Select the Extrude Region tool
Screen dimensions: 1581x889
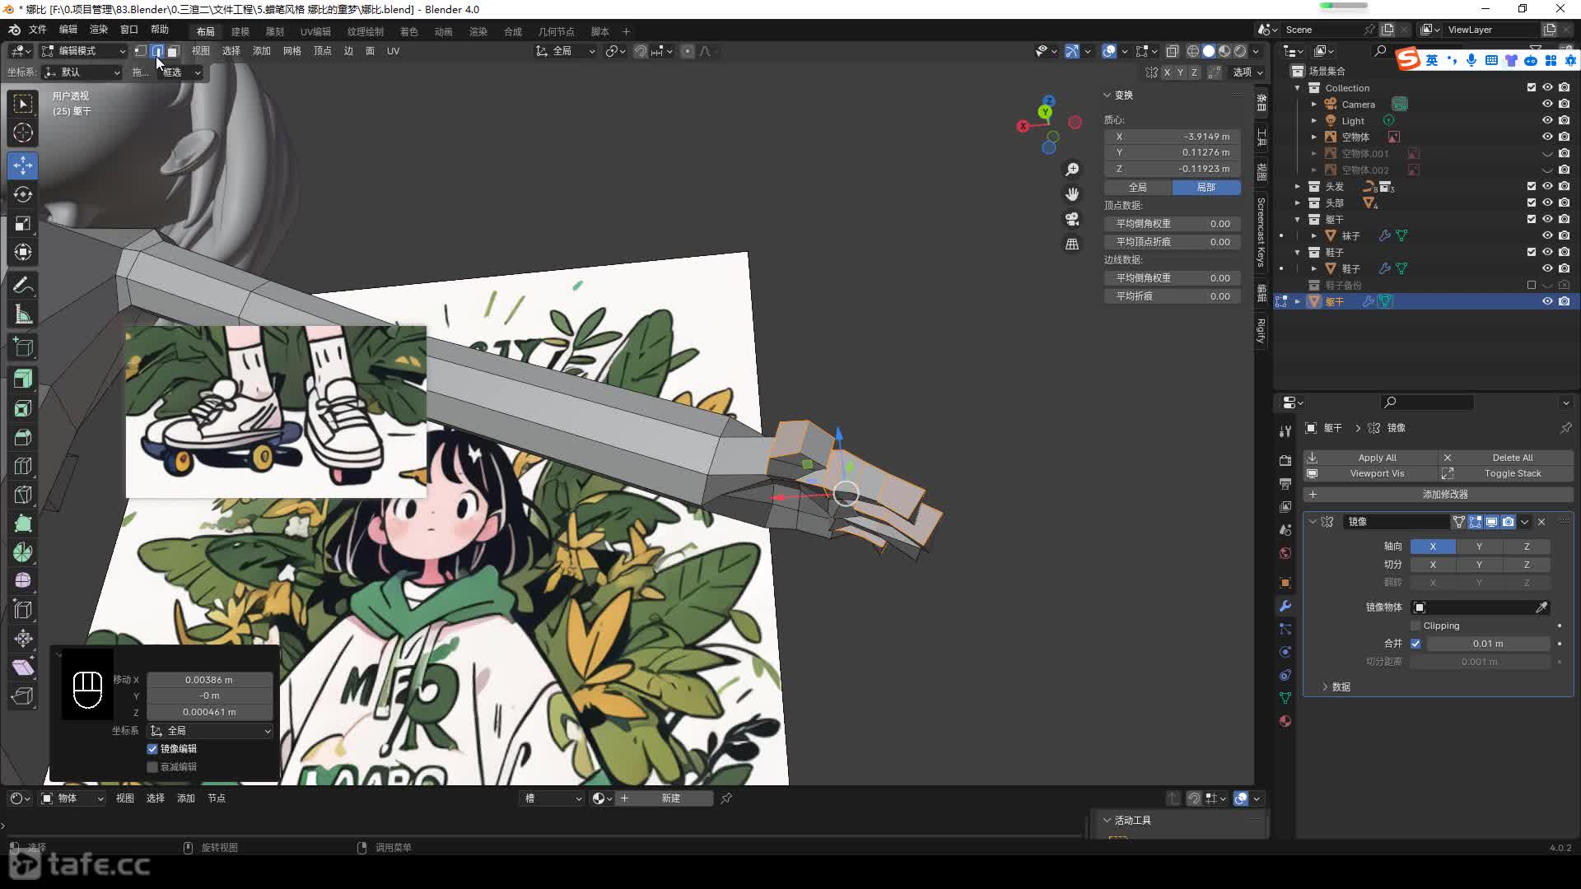coord(23,379)
